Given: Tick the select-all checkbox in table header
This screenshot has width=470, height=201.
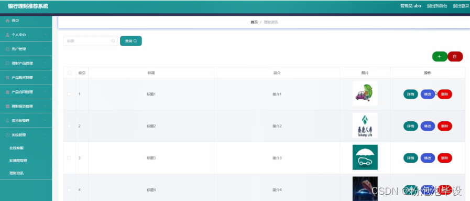Looking at the screenshot, I should (x=70, y=72).
